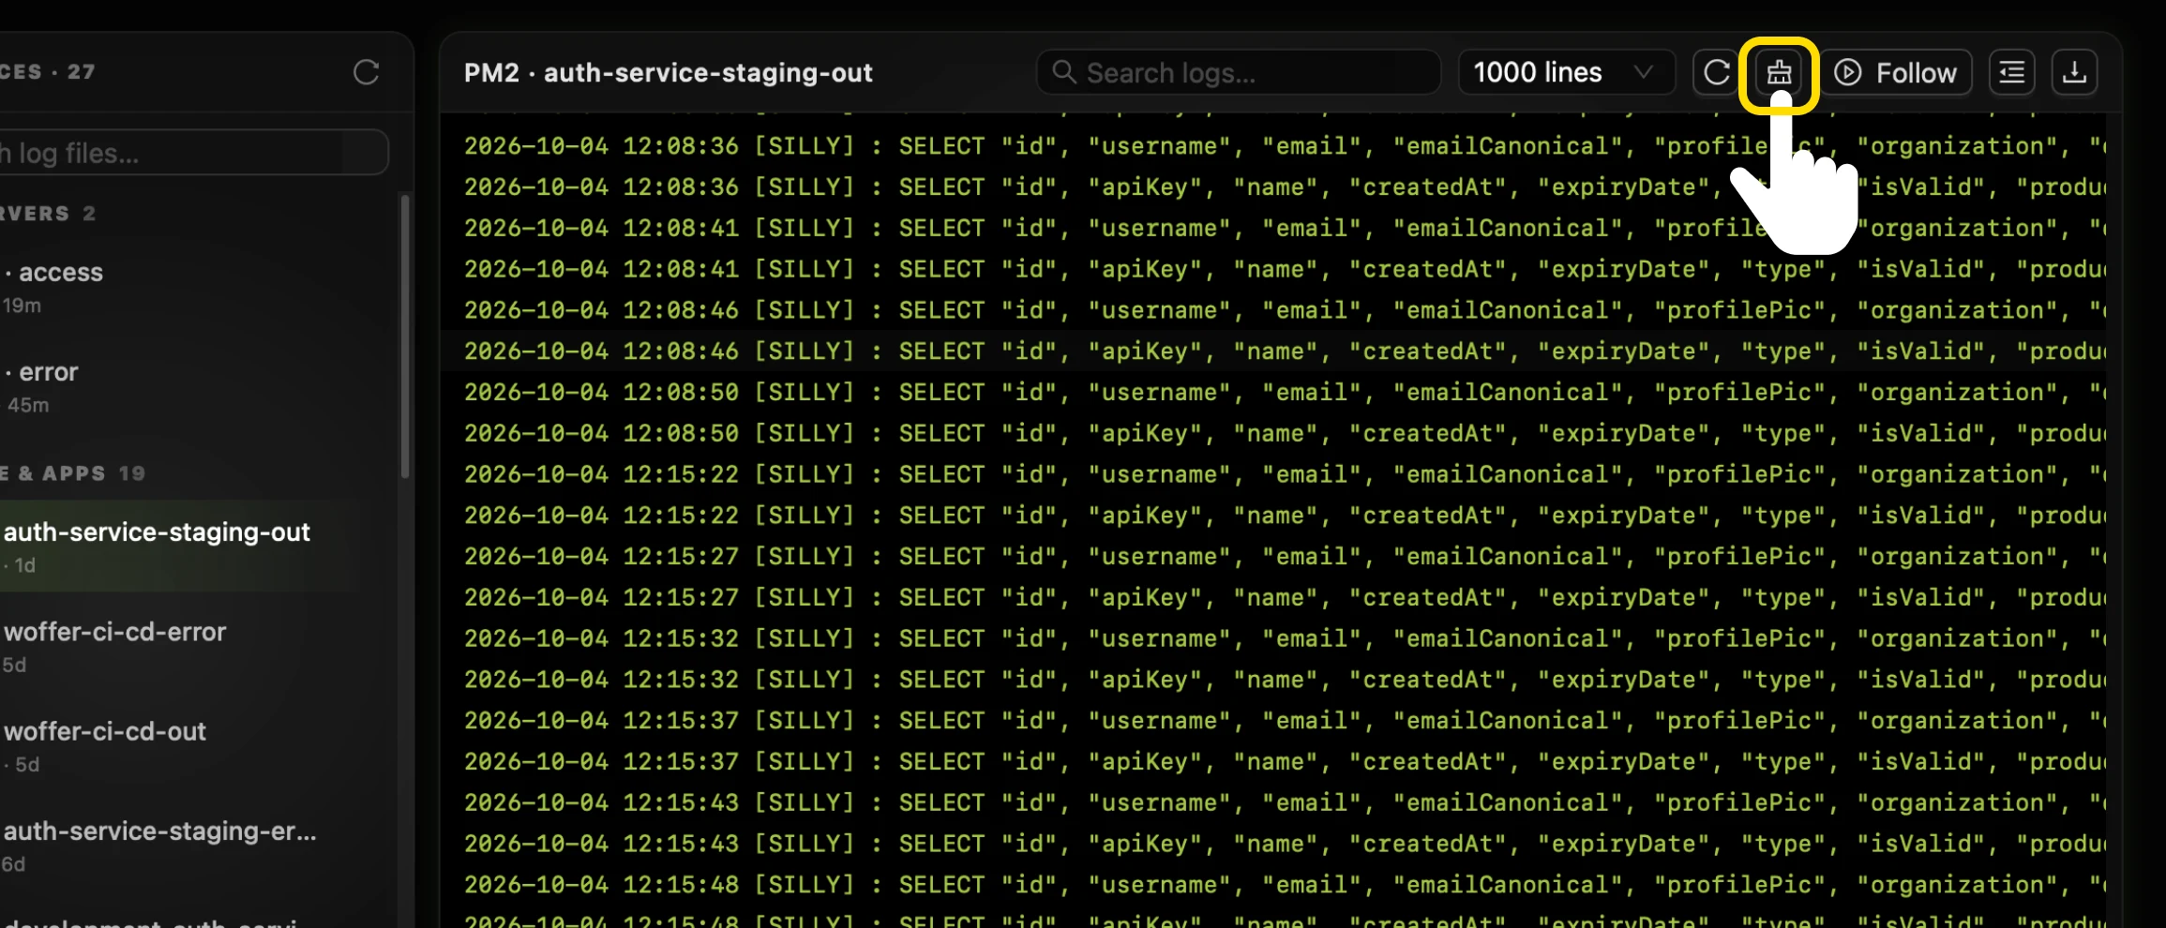This screenshot has height=928, width=2166.
Task: Focus the log files search box in sidebar
Action: coord(192,153)
